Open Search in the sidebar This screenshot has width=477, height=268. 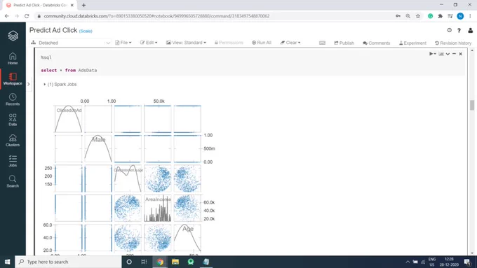13,181
